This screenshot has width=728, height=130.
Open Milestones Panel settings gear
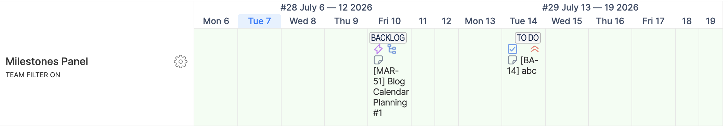(181, 62)
